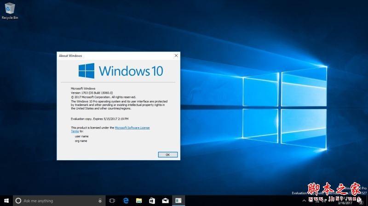The image size is (368, 206).
Task: Click the 'user name' text
Action: click(82, 136)
